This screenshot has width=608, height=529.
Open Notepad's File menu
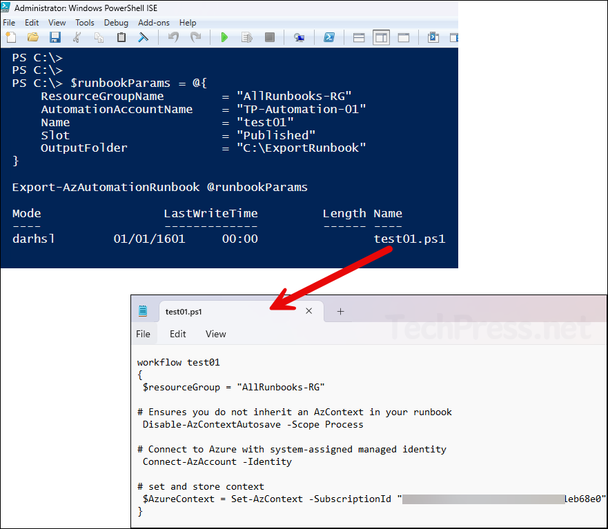point(143,334)
